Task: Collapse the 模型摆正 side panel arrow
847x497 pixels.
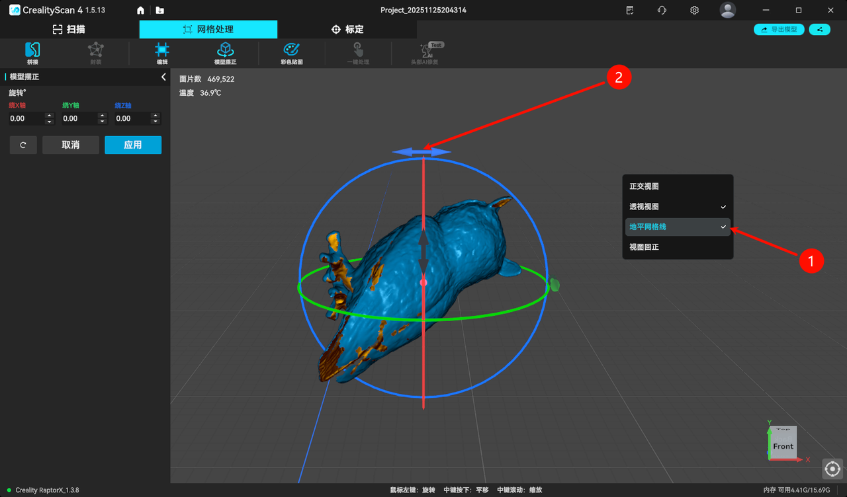Action: point(164,77)
